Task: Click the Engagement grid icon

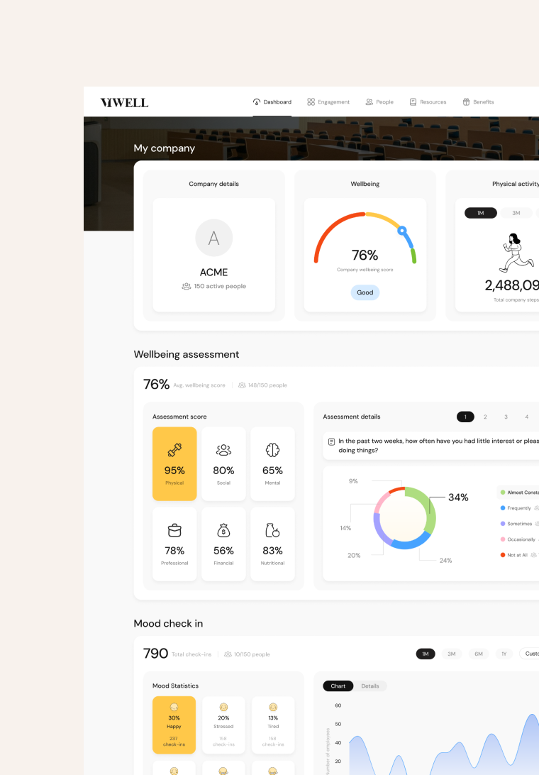Action: pos(311,101)
